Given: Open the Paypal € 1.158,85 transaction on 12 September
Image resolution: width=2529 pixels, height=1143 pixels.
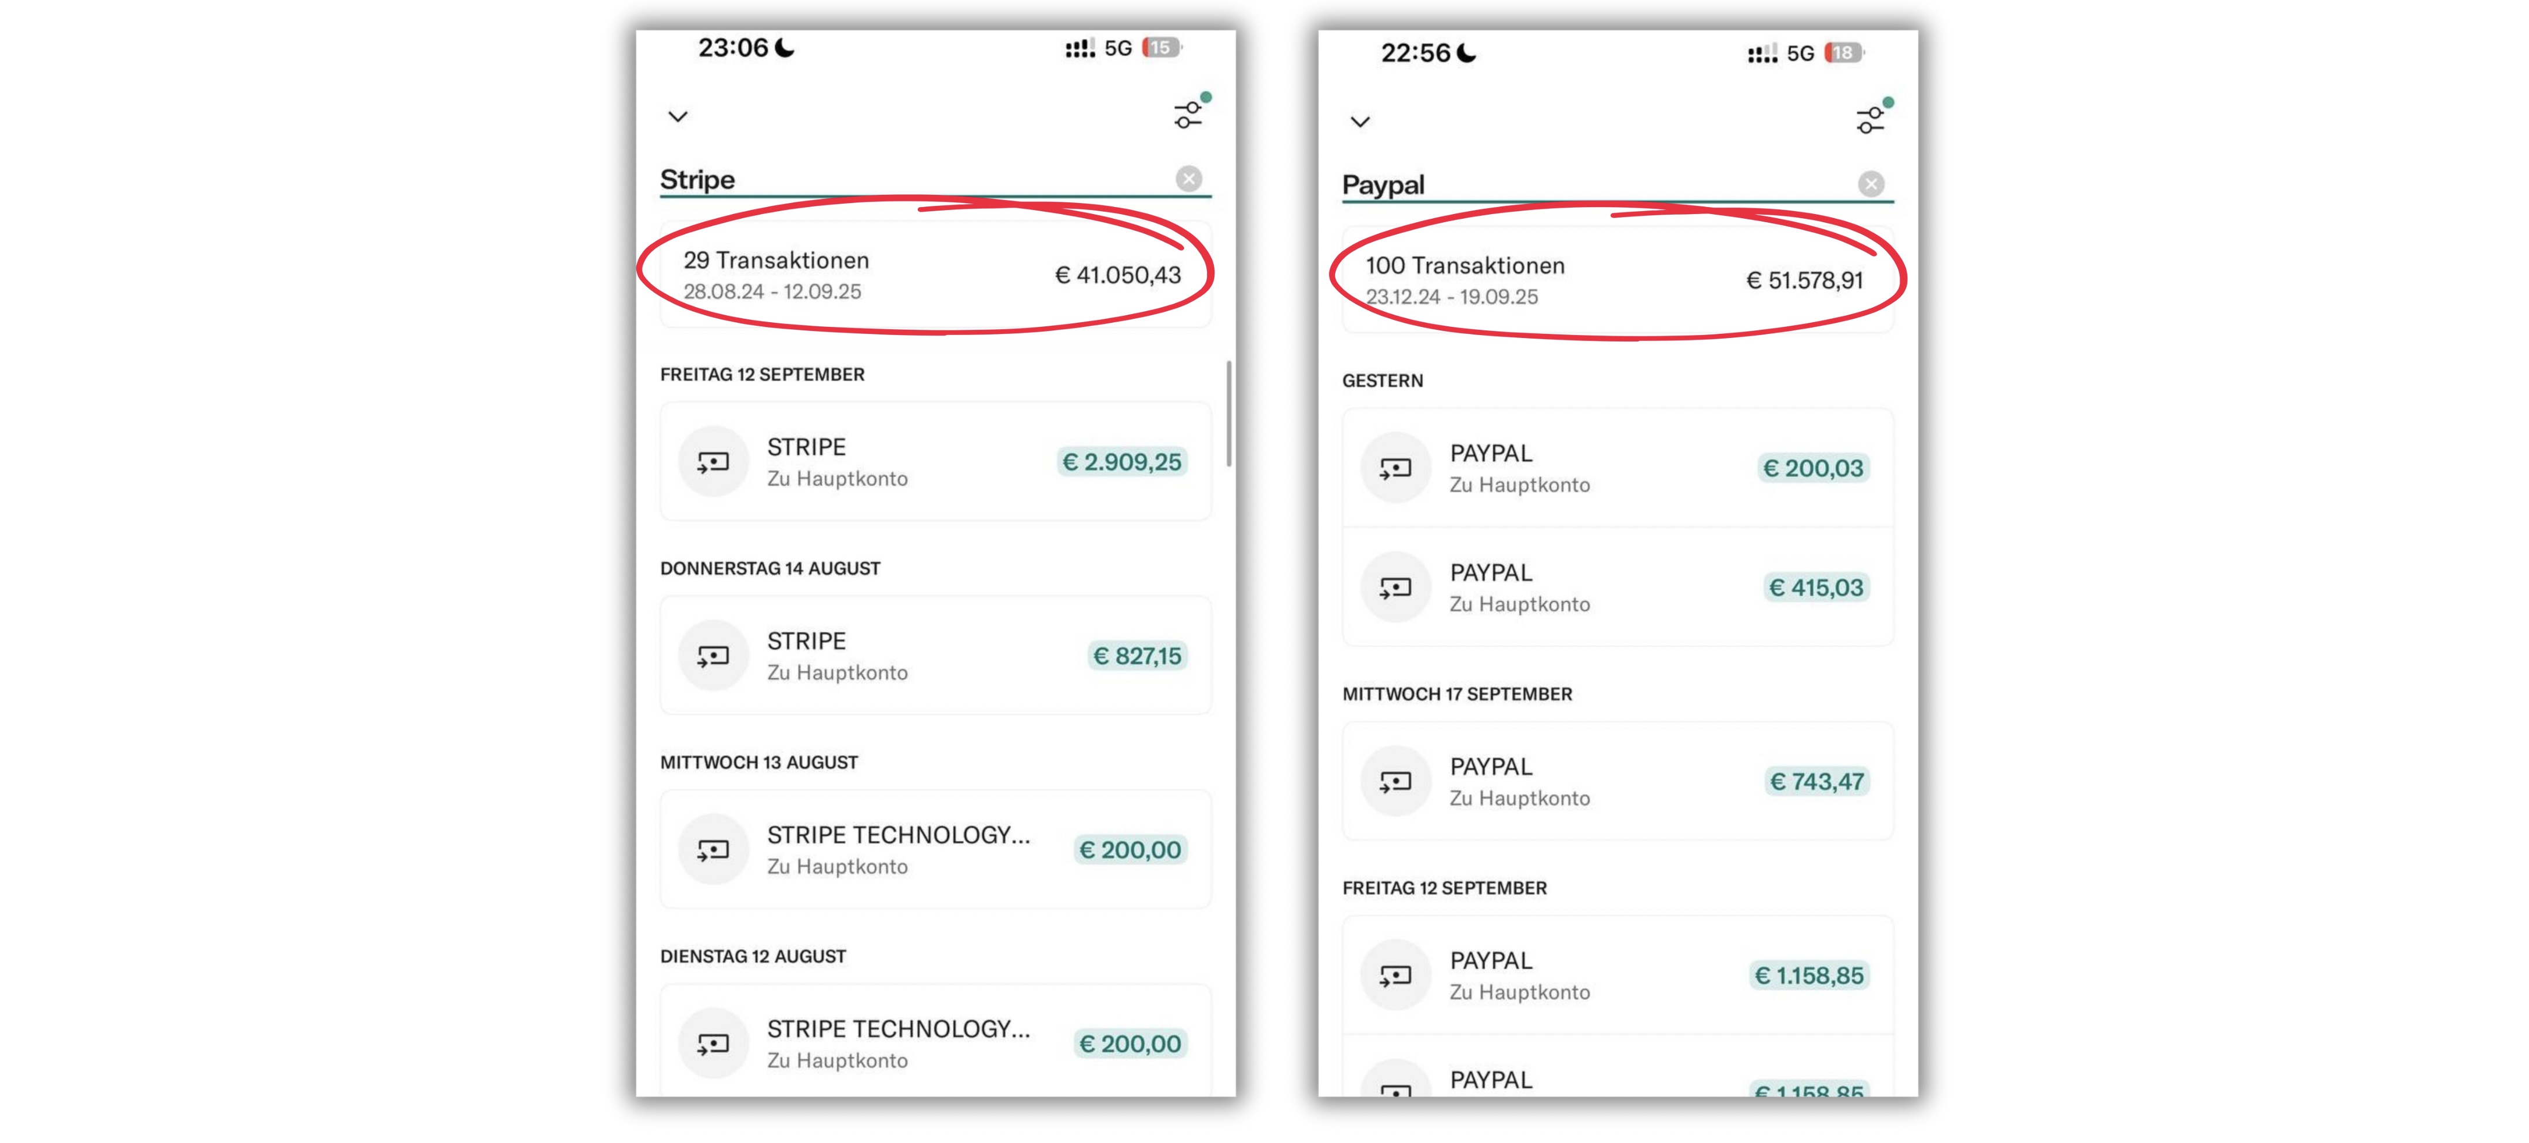Looking at the screenshot, I should click(x=1617, y=975).
